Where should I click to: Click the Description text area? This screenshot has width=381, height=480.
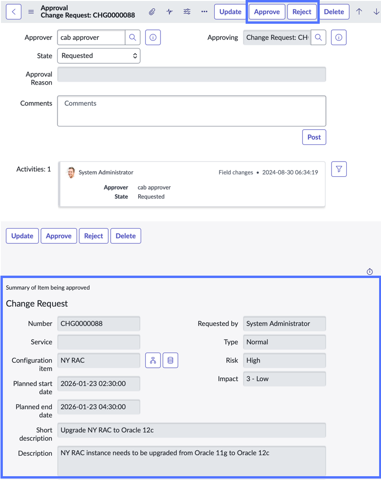click(191, 461)
